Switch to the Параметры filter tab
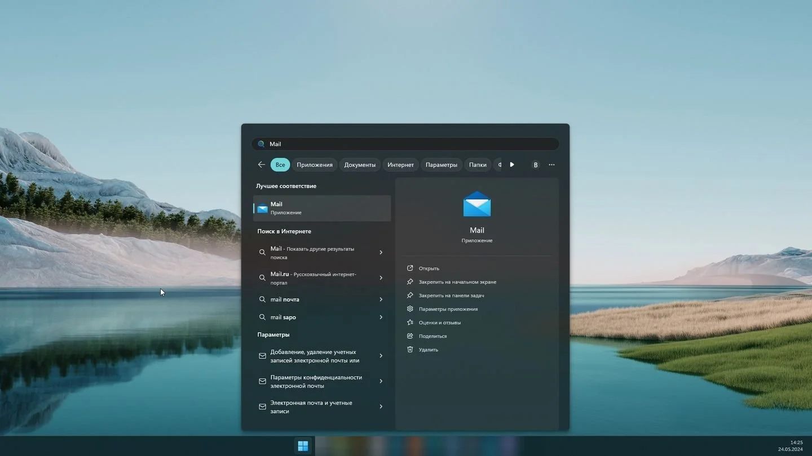Viewport: 812px width, 456px height. pos(442,165)
